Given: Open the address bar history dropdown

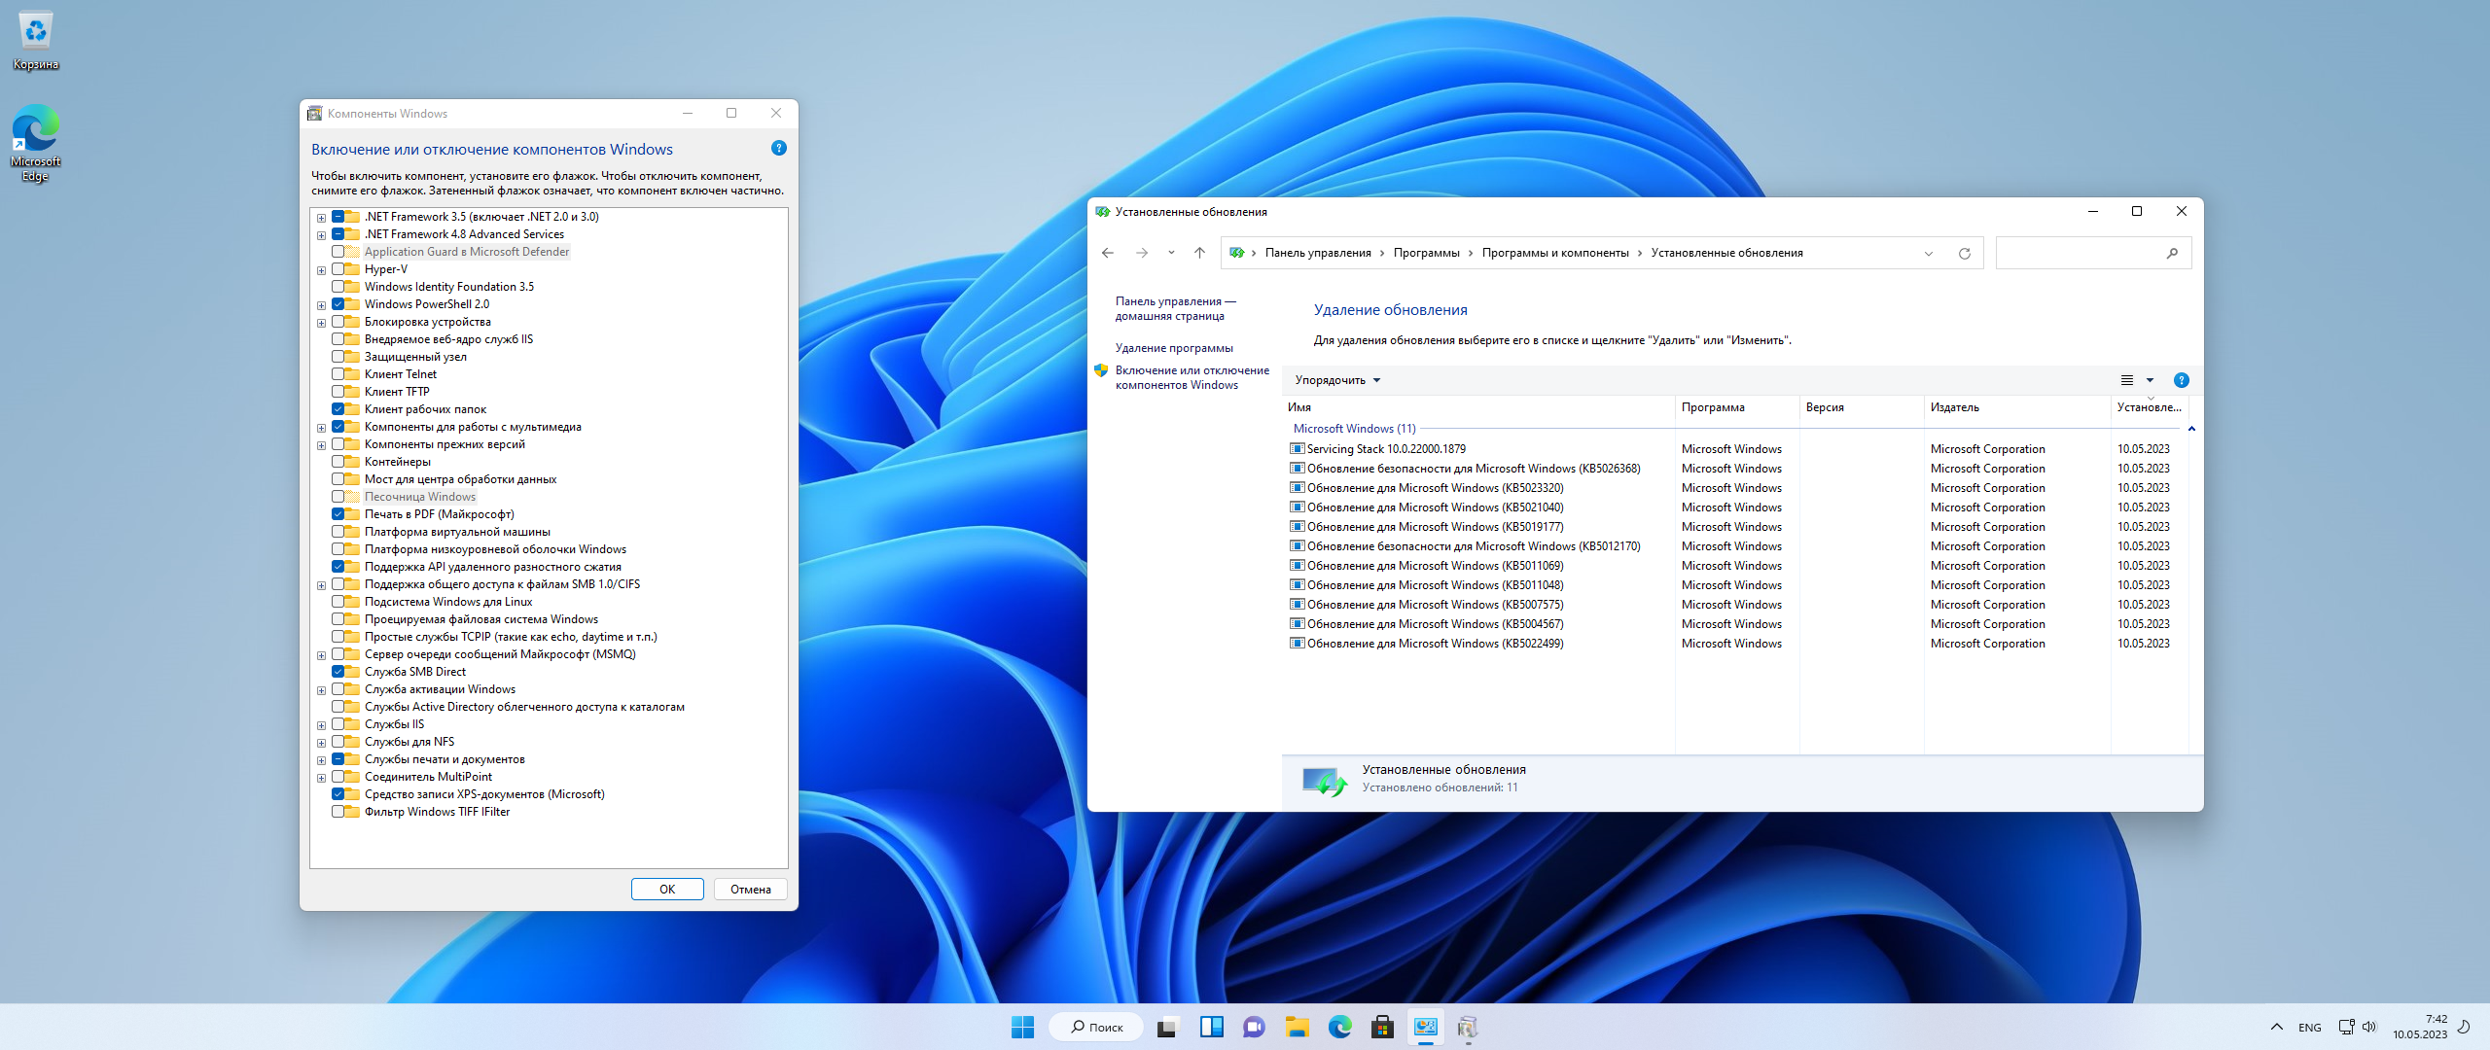Looking at the screenshot, I should coord(1928,253).
